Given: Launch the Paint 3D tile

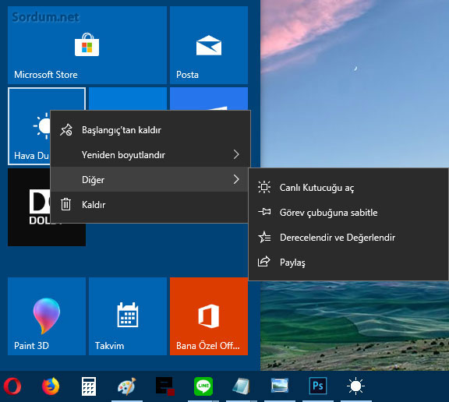Looking at the screenshot, I should click(x=47, y=316).
